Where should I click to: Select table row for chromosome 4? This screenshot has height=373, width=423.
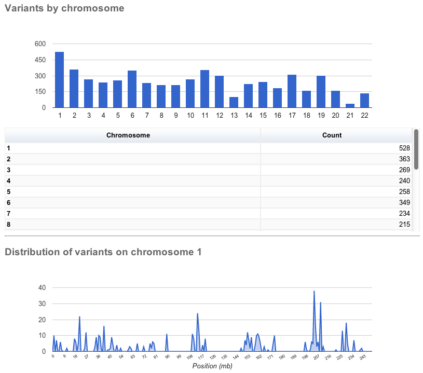[208, 181]
